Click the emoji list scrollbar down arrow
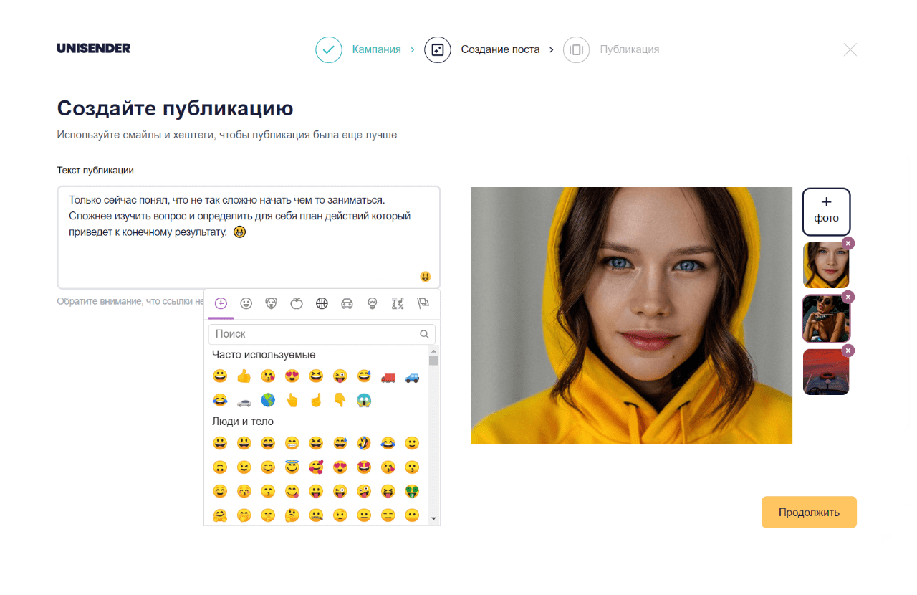This screenshot has width=917, height=595. 433,518
